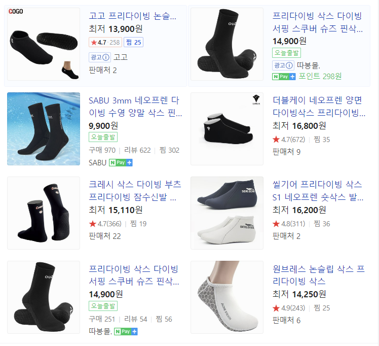The width and height of the screenshot is (379, 346).
Task: Click the ad info icon beside 따봉몰
Action: (289, 65)
